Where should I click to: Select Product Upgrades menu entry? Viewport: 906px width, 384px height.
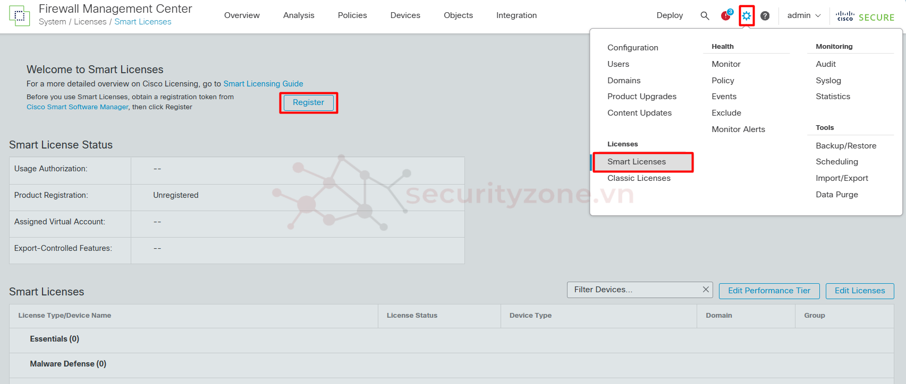(642, 97)
